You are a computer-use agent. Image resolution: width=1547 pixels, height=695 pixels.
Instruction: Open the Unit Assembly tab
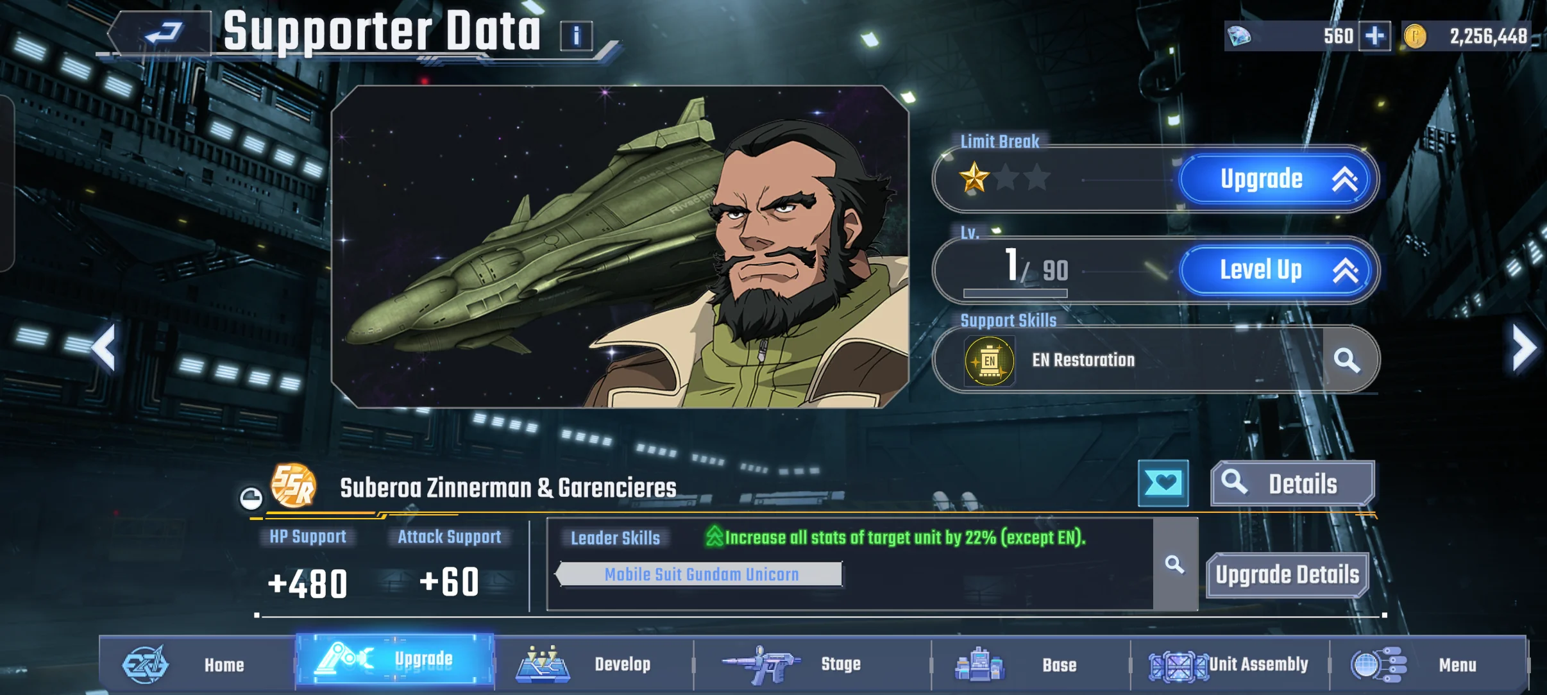1230,664
